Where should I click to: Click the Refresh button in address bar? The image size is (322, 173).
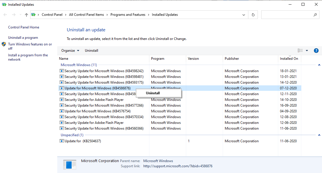253,15
